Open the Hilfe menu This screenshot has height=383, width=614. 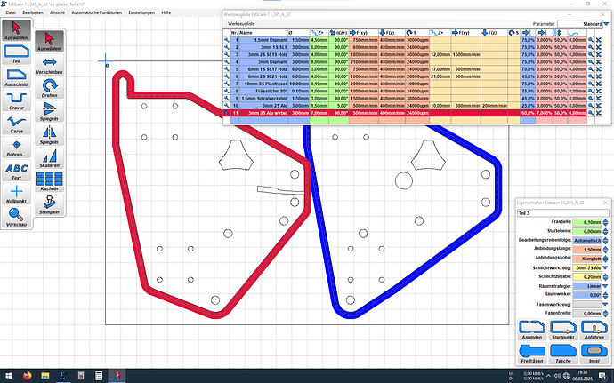click(166, 12)
